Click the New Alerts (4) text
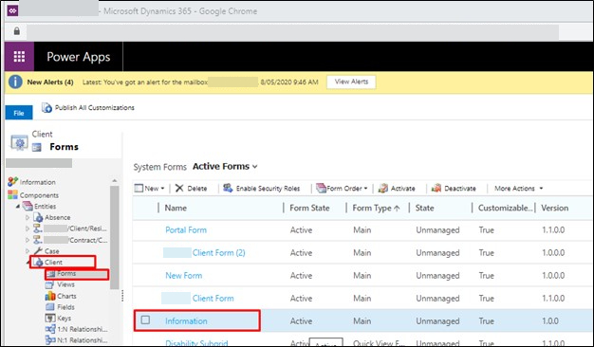 [50, 82]
